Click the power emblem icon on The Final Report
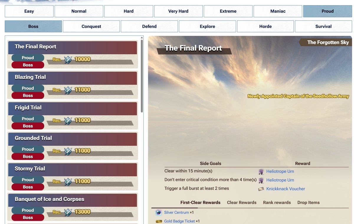Image resolution: width=354 pixels, height=224 pixels. (68, 59)
